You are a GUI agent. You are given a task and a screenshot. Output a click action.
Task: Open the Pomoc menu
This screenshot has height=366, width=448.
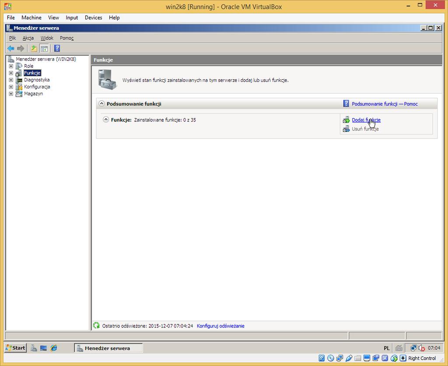66,38
